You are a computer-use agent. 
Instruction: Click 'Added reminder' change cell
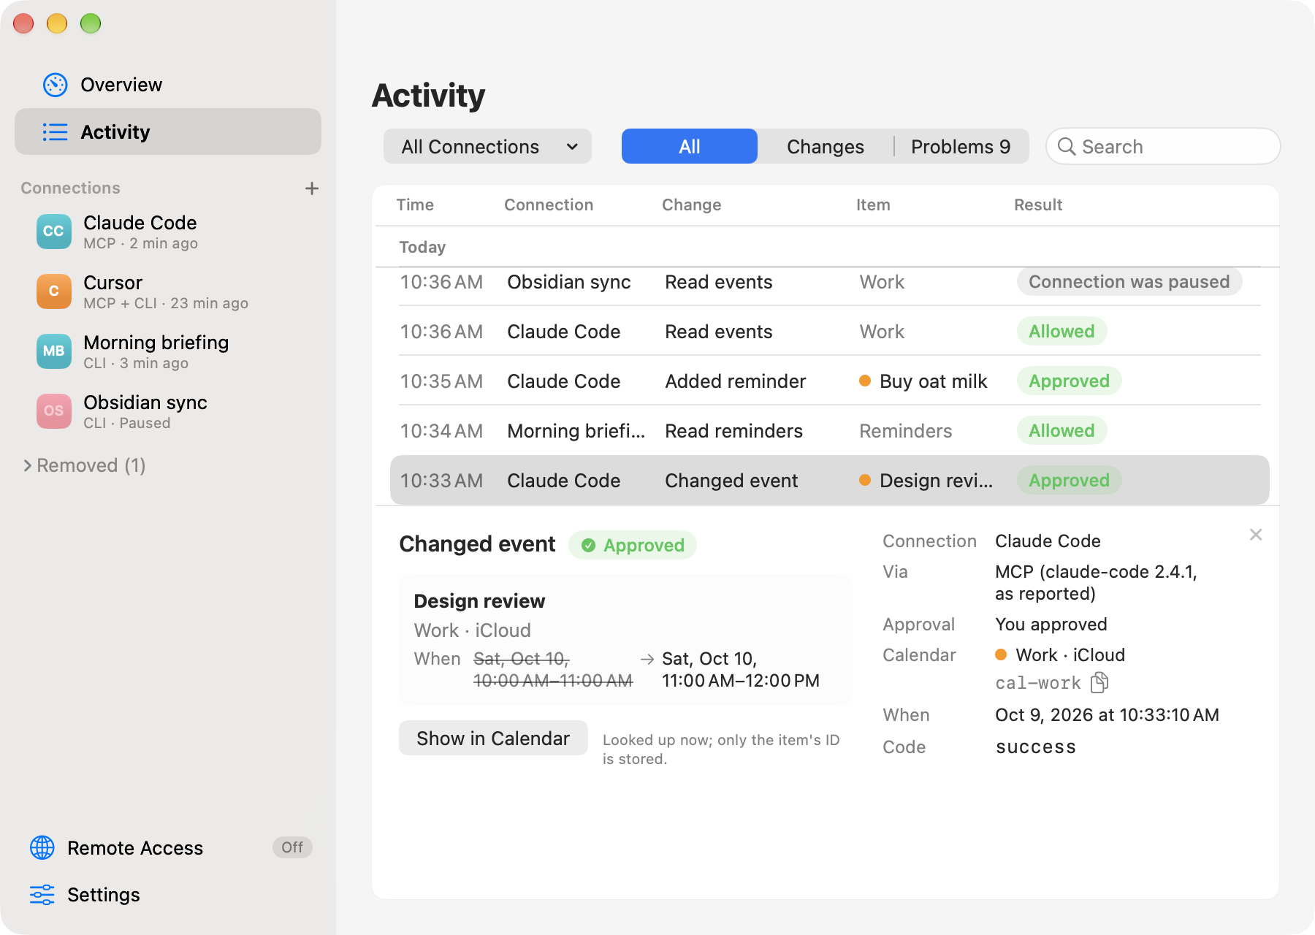736,381
